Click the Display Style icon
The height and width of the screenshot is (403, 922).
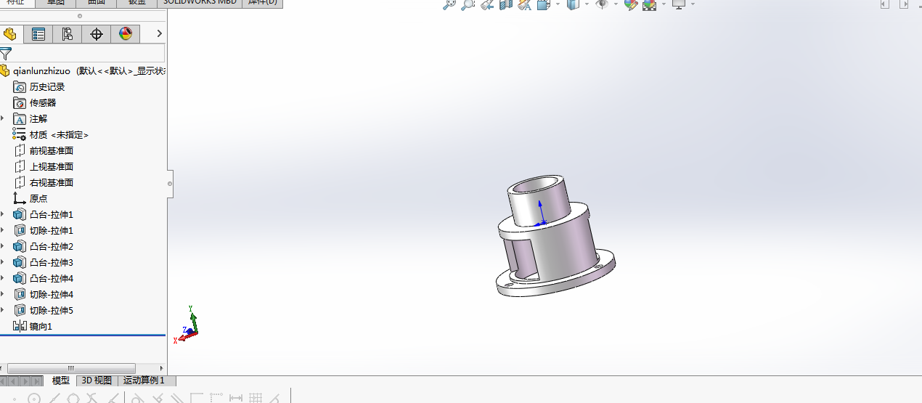click(573, 4)
